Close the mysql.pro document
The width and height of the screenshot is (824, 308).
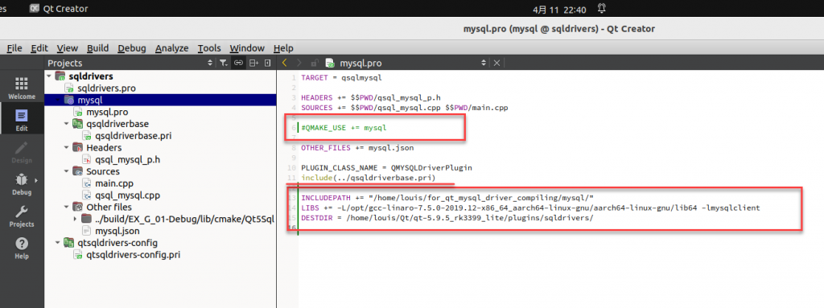tap(496, 63)
